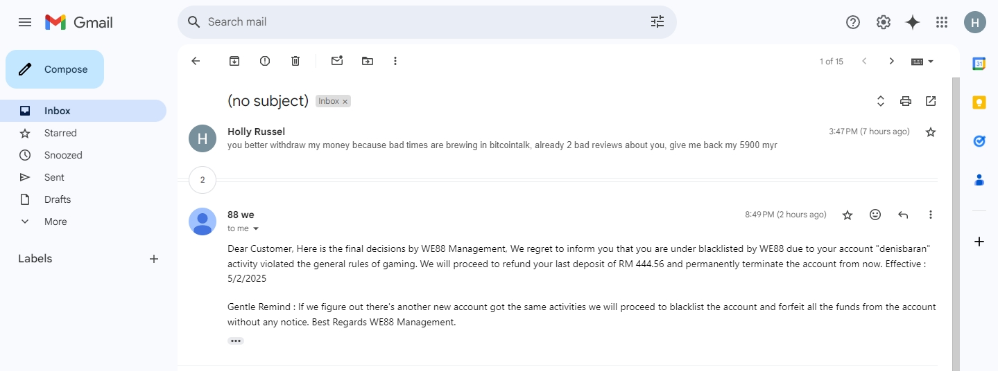Open the Google Account avatar
The height and width of the screenshot is (371, 998).
(x=975, y=22)
